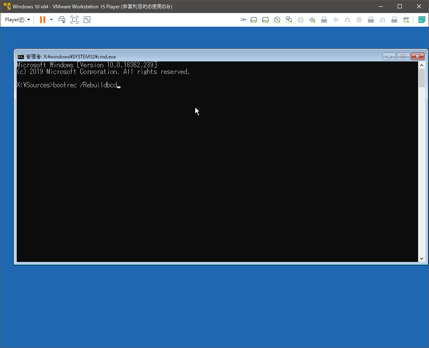Click the printer device icon

pos(300,20)
